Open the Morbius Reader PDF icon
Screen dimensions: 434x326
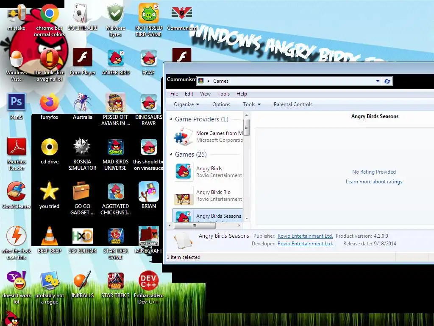(x=16, y=154)
